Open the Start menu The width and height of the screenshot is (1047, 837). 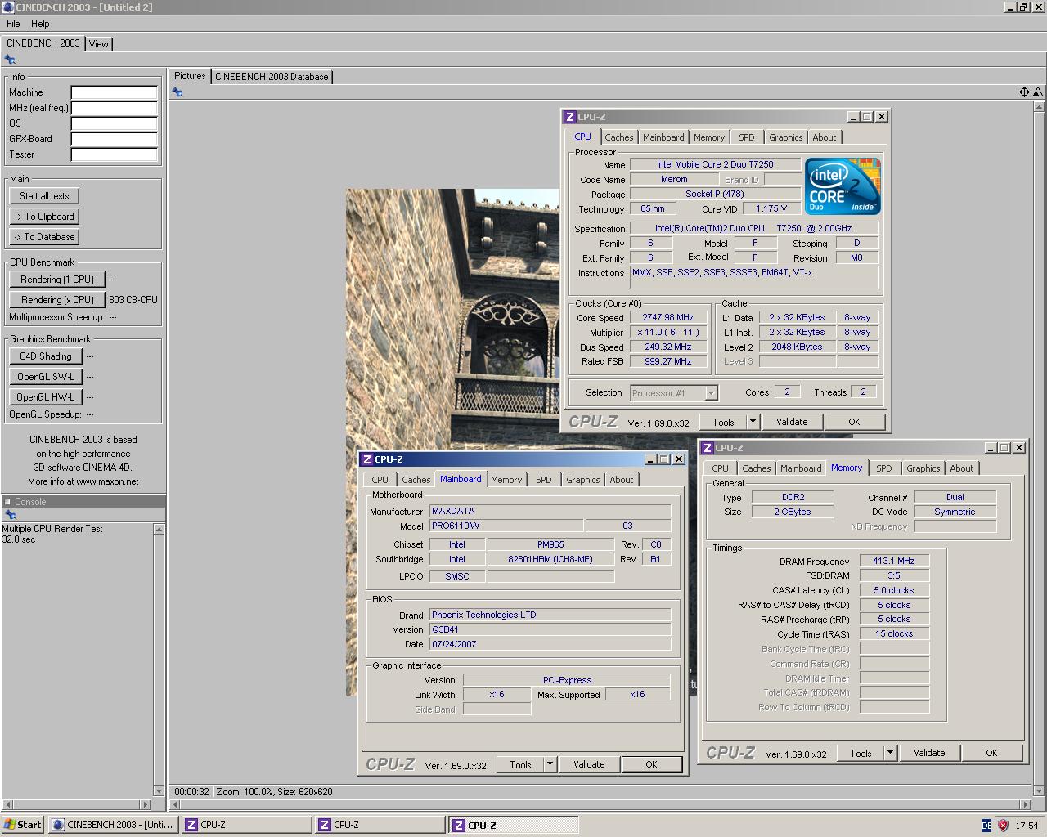pos(23,825)
